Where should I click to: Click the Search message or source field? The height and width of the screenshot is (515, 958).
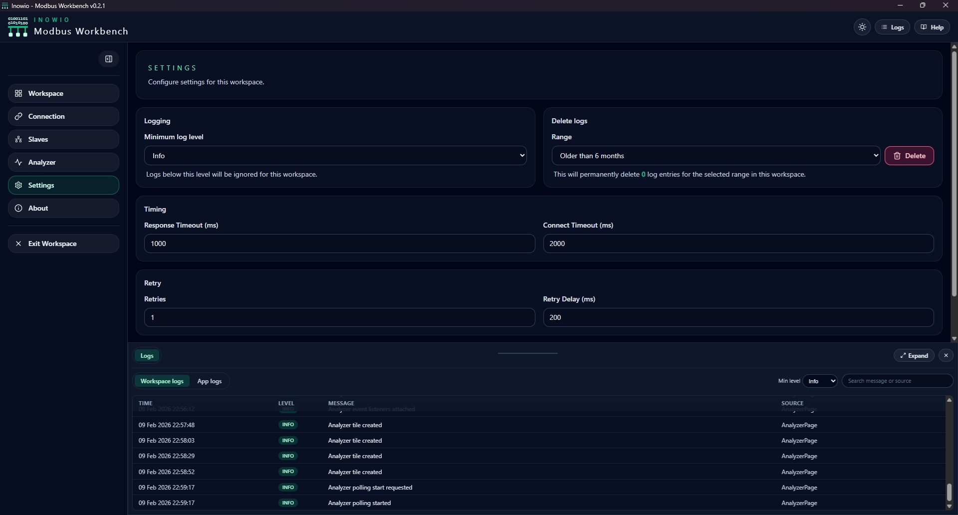897,381
